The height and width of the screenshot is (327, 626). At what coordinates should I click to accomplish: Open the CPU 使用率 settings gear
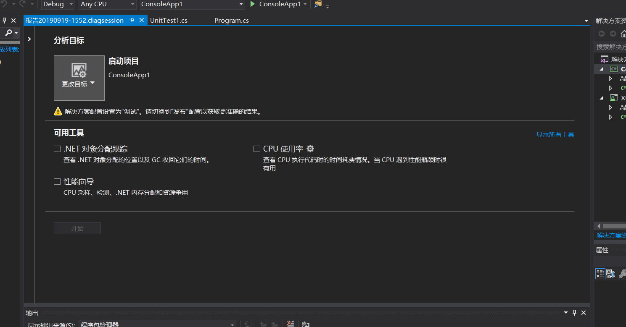[310, 149]
